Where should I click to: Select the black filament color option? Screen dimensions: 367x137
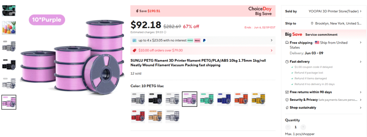(x=155, y=99)
